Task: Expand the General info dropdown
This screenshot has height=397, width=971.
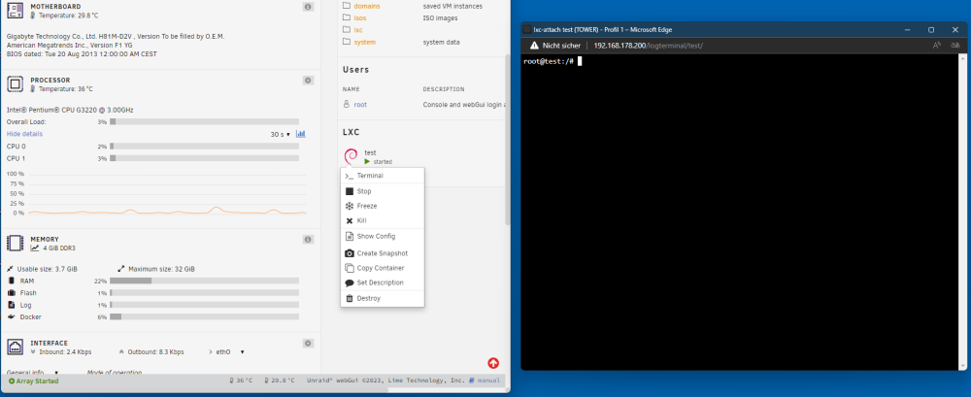Action: [32, 373]
